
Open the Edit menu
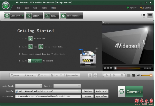[x=27, y=8]
